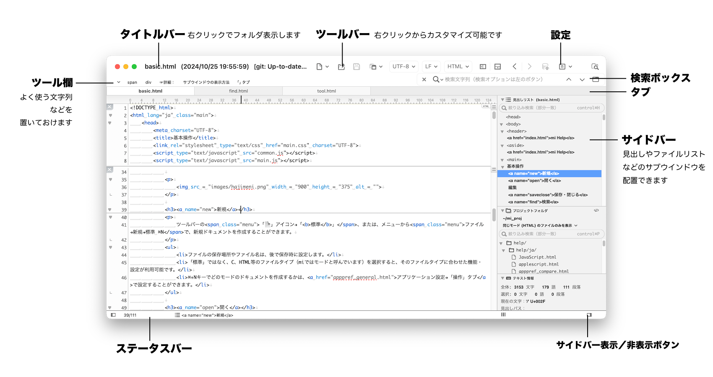Viewport: 713px width, 377px height.
Task: Clear the search field with X
Action: tap(424, 79)
